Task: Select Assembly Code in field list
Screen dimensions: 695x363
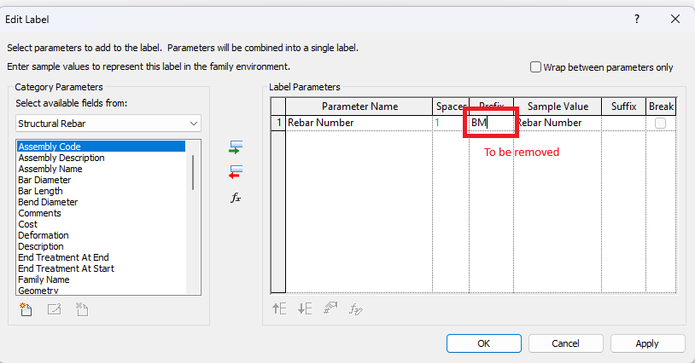Action: point(101,147)
